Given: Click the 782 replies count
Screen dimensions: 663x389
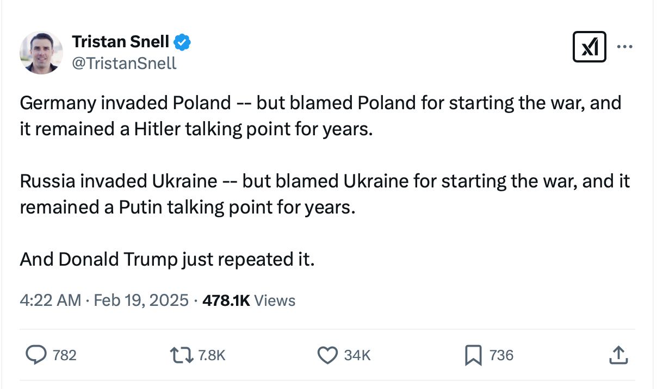Looking at the screenshot, I should 65,355.
